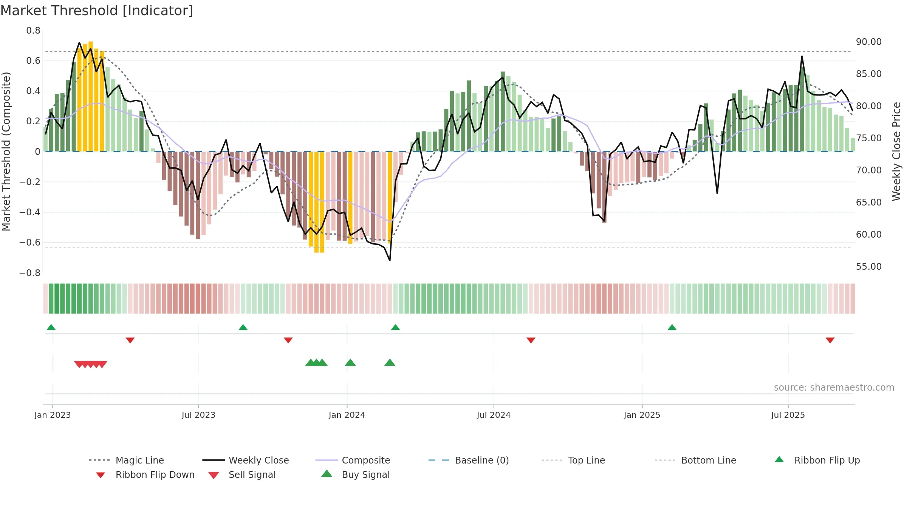Click the Ribbon Flip Up marker at Jan 2023
Image resolution: width=907 pixels, height=510 pixels.
(x=51, y=327)
